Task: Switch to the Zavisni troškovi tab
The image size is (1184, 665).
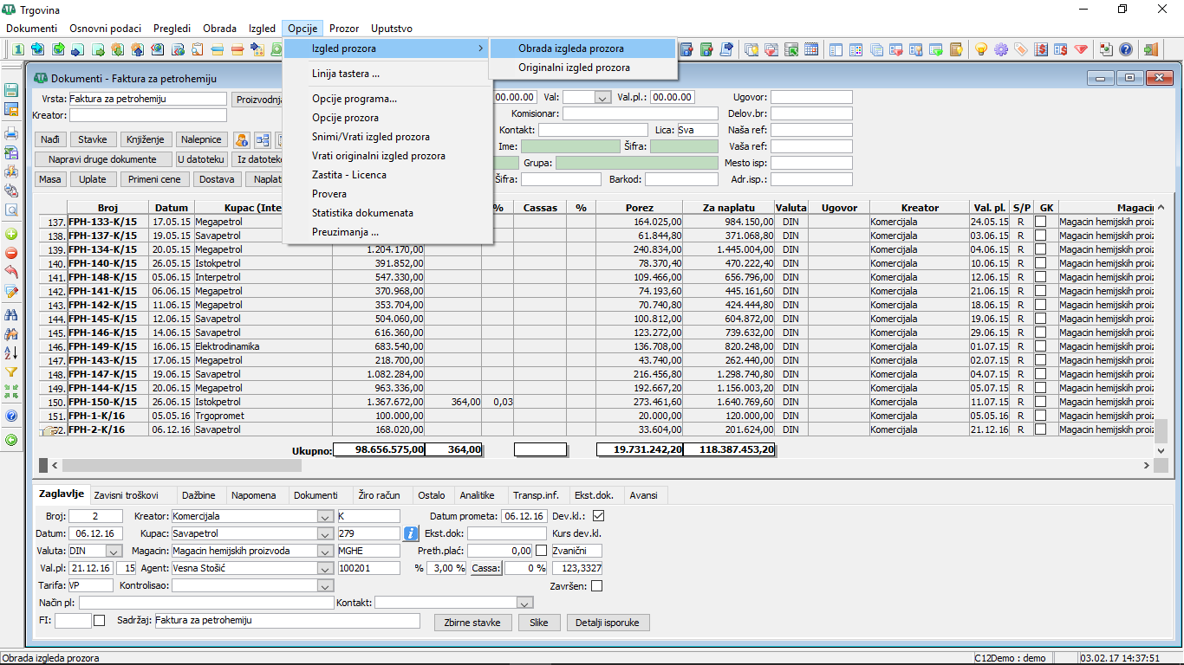Action: coord(126,495)
